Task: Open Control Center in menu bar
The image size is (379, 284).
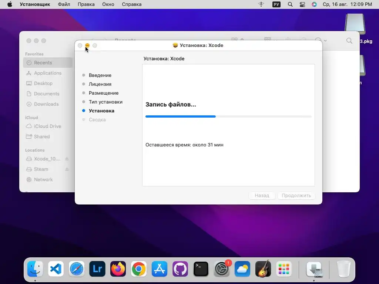Action: click(x=302, y=4)
